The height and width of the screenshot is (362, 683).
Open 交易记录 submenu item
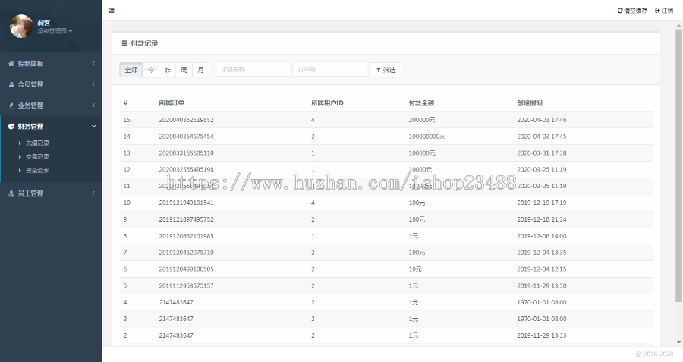(x=37, y=157)
